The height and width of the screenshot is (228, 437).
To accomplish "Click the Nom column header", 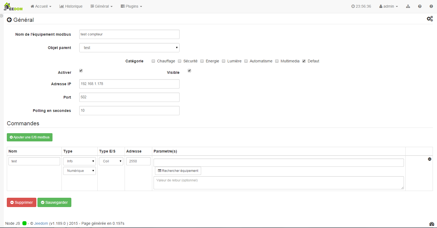I will point(13,151).
